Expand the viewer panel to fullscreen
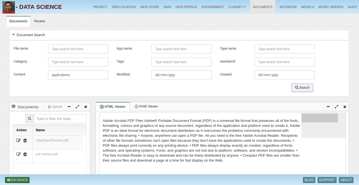This screenshot has height=185, width=359. 336,107
